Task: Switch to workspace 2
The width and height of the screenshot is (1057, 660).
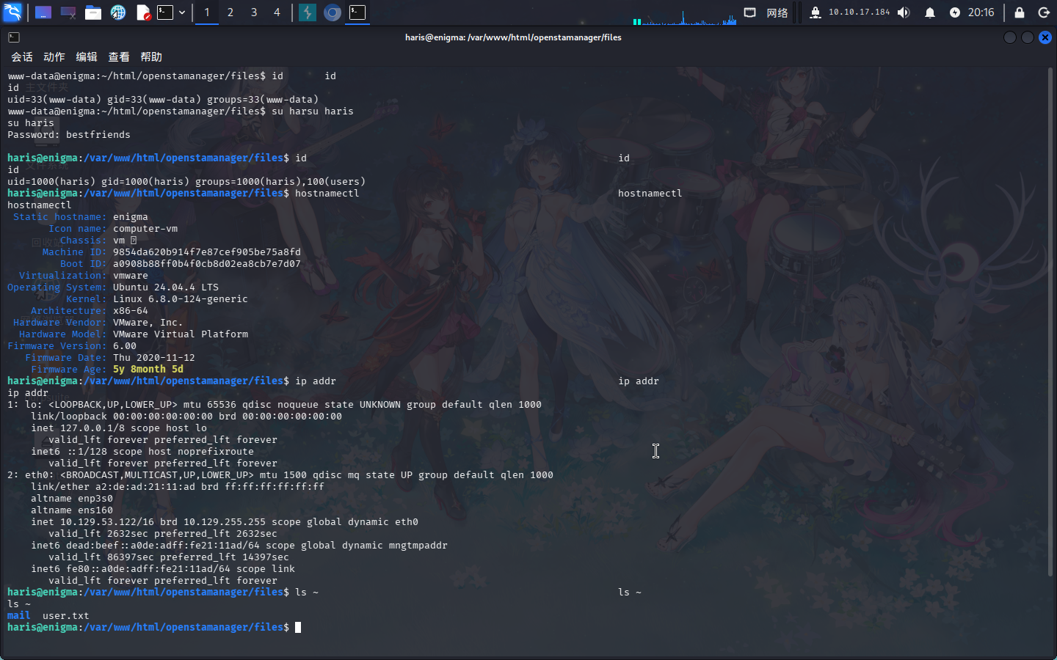Action: [230, 12]
